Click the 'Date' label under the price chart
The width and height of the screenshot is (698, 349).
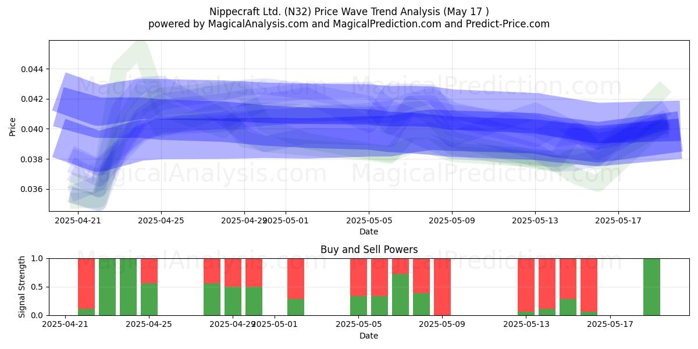click(x=369, y=232)
